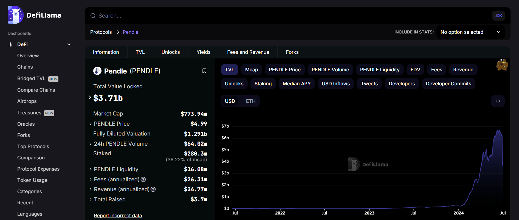Click the llama mascot in corner
This screenshot has height=220, width=519.
(x=502, y=65)
